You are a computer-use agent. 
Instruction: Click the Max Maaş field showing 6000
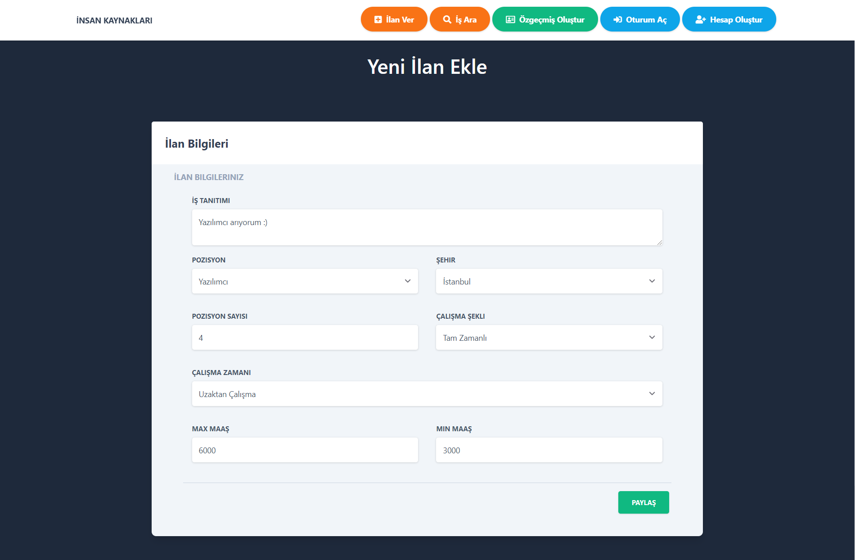pyautogui.click(x=305, y=450)
